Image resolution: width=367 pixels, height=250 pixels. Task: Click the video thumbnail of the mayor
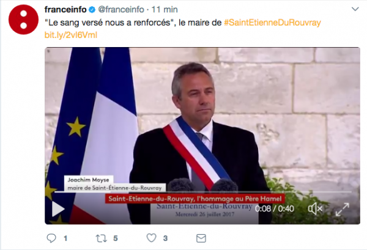tap(202, 136)
